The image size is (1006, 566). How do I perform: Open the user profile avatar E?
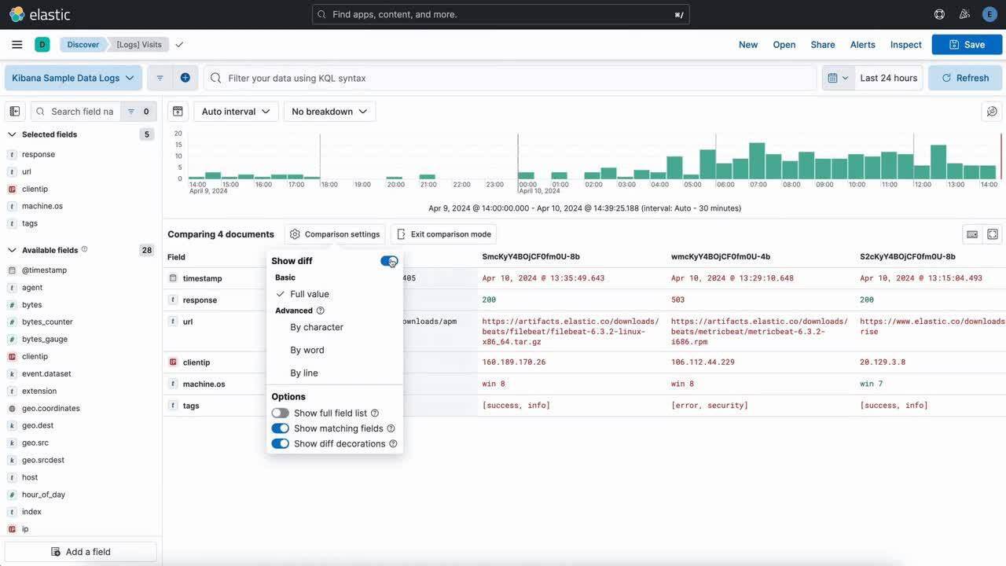(x=989, y=14)
